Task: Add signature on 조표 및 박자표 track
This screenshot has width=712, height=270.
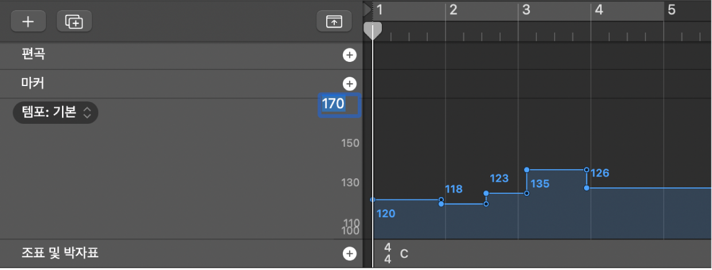Action: [x=349, y=253]
